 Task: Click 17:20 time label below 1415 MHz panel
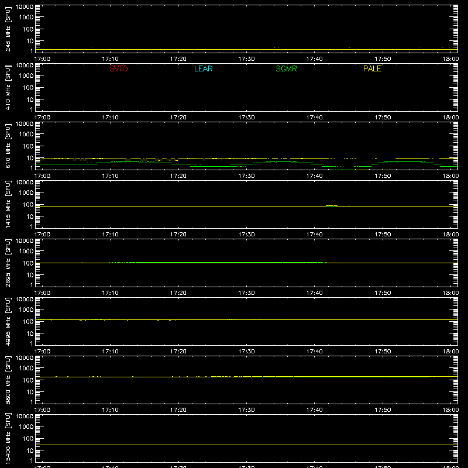click(178, 235)
